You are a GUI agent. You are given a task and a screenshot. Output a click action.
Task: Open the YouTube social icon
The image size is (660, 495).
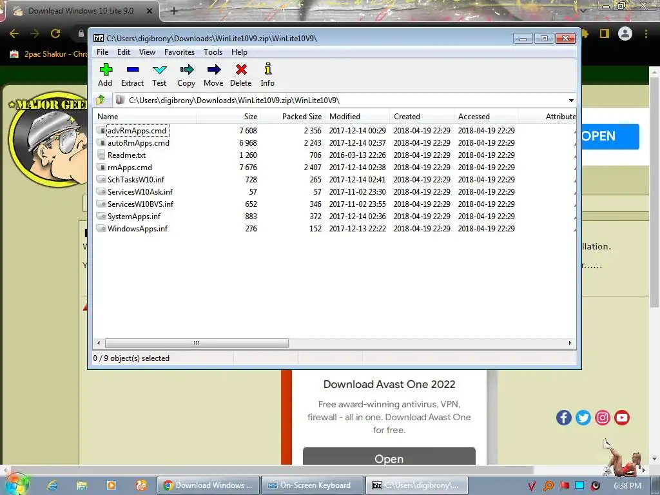pos(622,418)
